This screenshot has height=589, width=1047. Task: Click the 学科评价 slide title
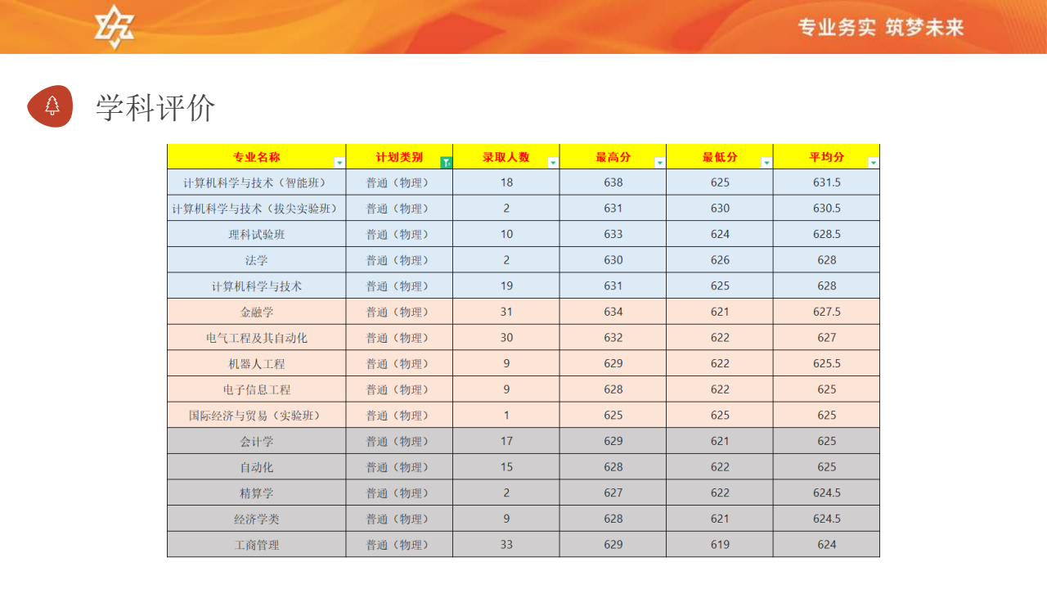155,107
